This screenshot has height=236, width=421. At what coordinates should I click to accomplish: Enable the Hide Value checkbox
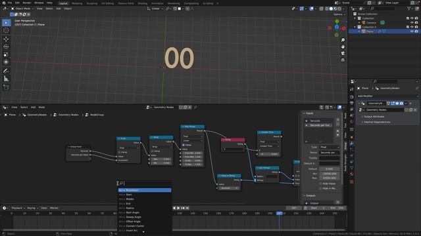click(320, 184)
